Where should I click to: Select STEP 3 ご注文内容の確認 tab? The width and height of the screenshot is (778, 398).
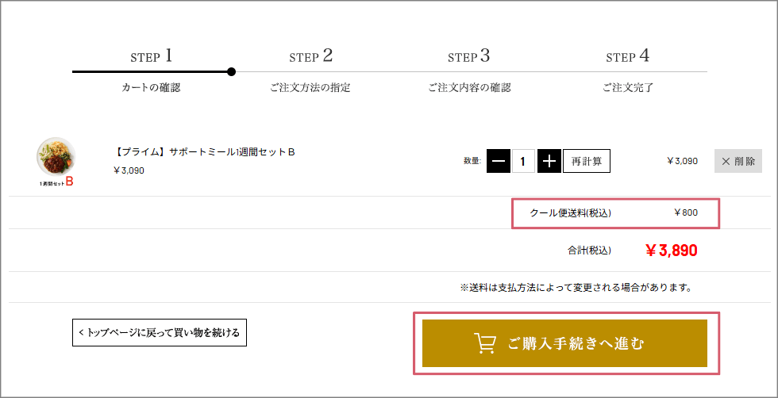pyautogui.click(x=468, y=71)
